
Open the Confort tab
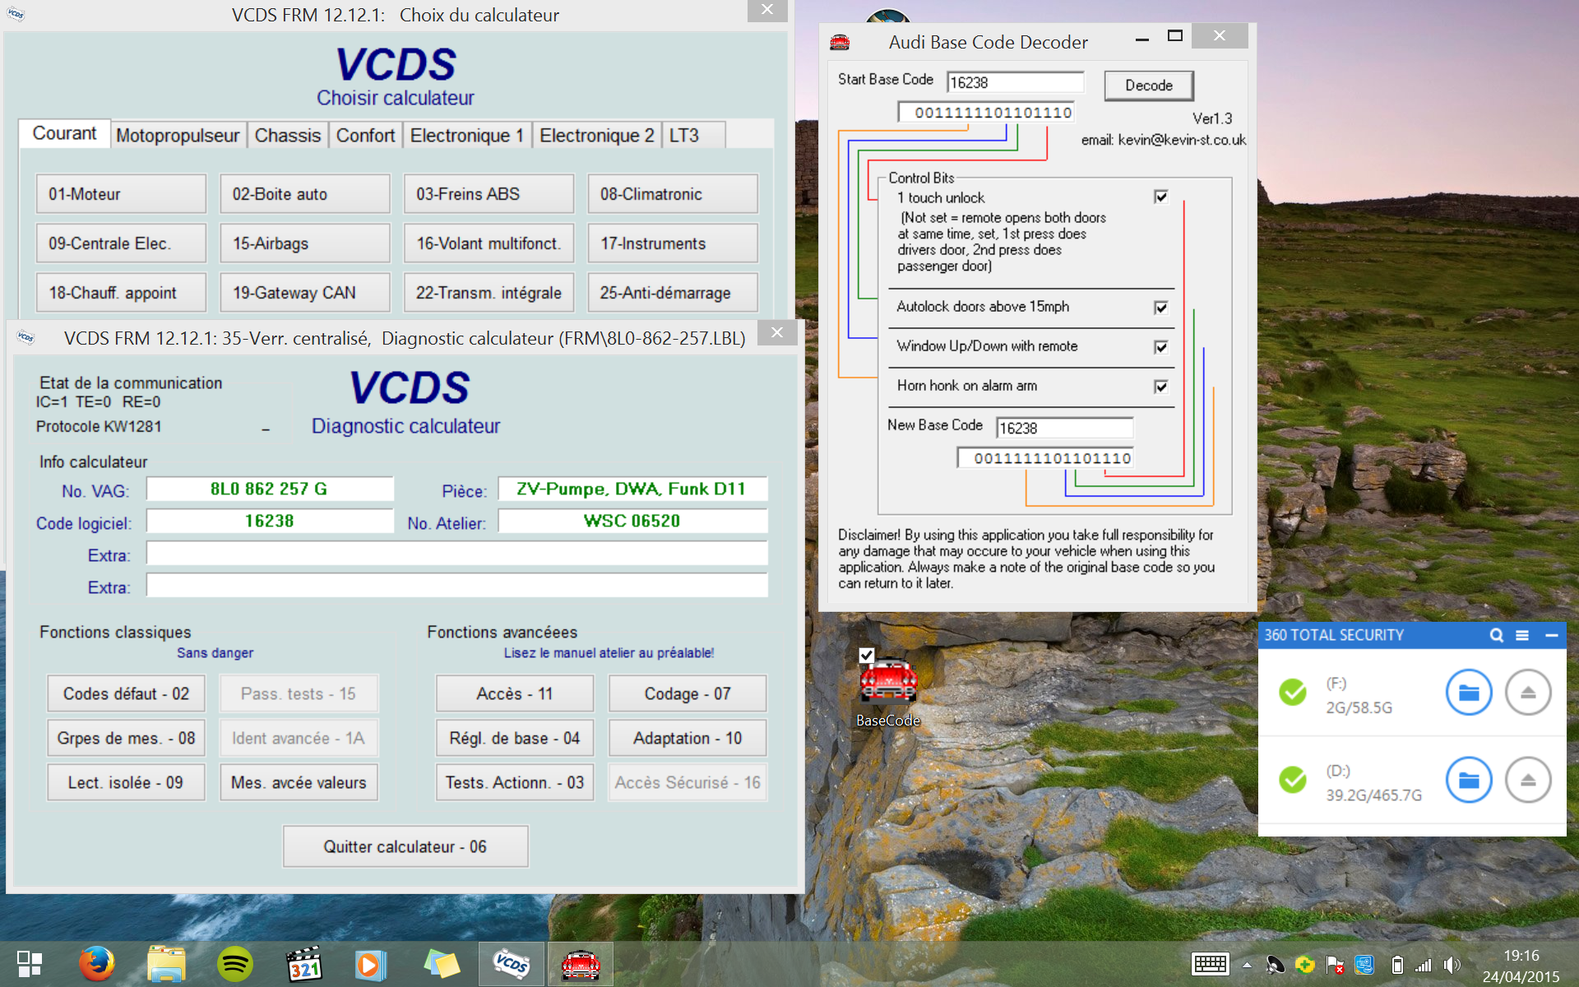pyautogui.click(x=365, y=136)
